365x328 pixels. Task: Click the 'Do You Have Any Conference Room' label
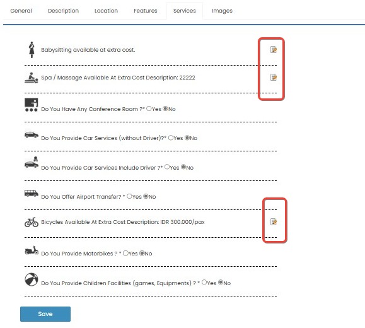point(93,109)
